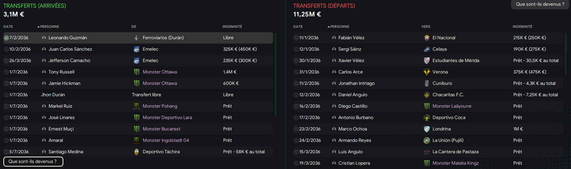571x169 pixels.
Task: Click the VERS column header
Action: click(426, 26)
